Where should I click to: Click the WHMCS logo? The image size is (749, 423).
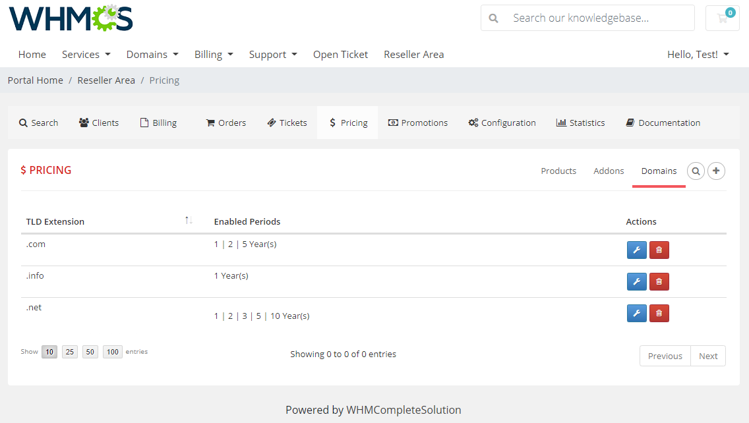click(71, 19)
